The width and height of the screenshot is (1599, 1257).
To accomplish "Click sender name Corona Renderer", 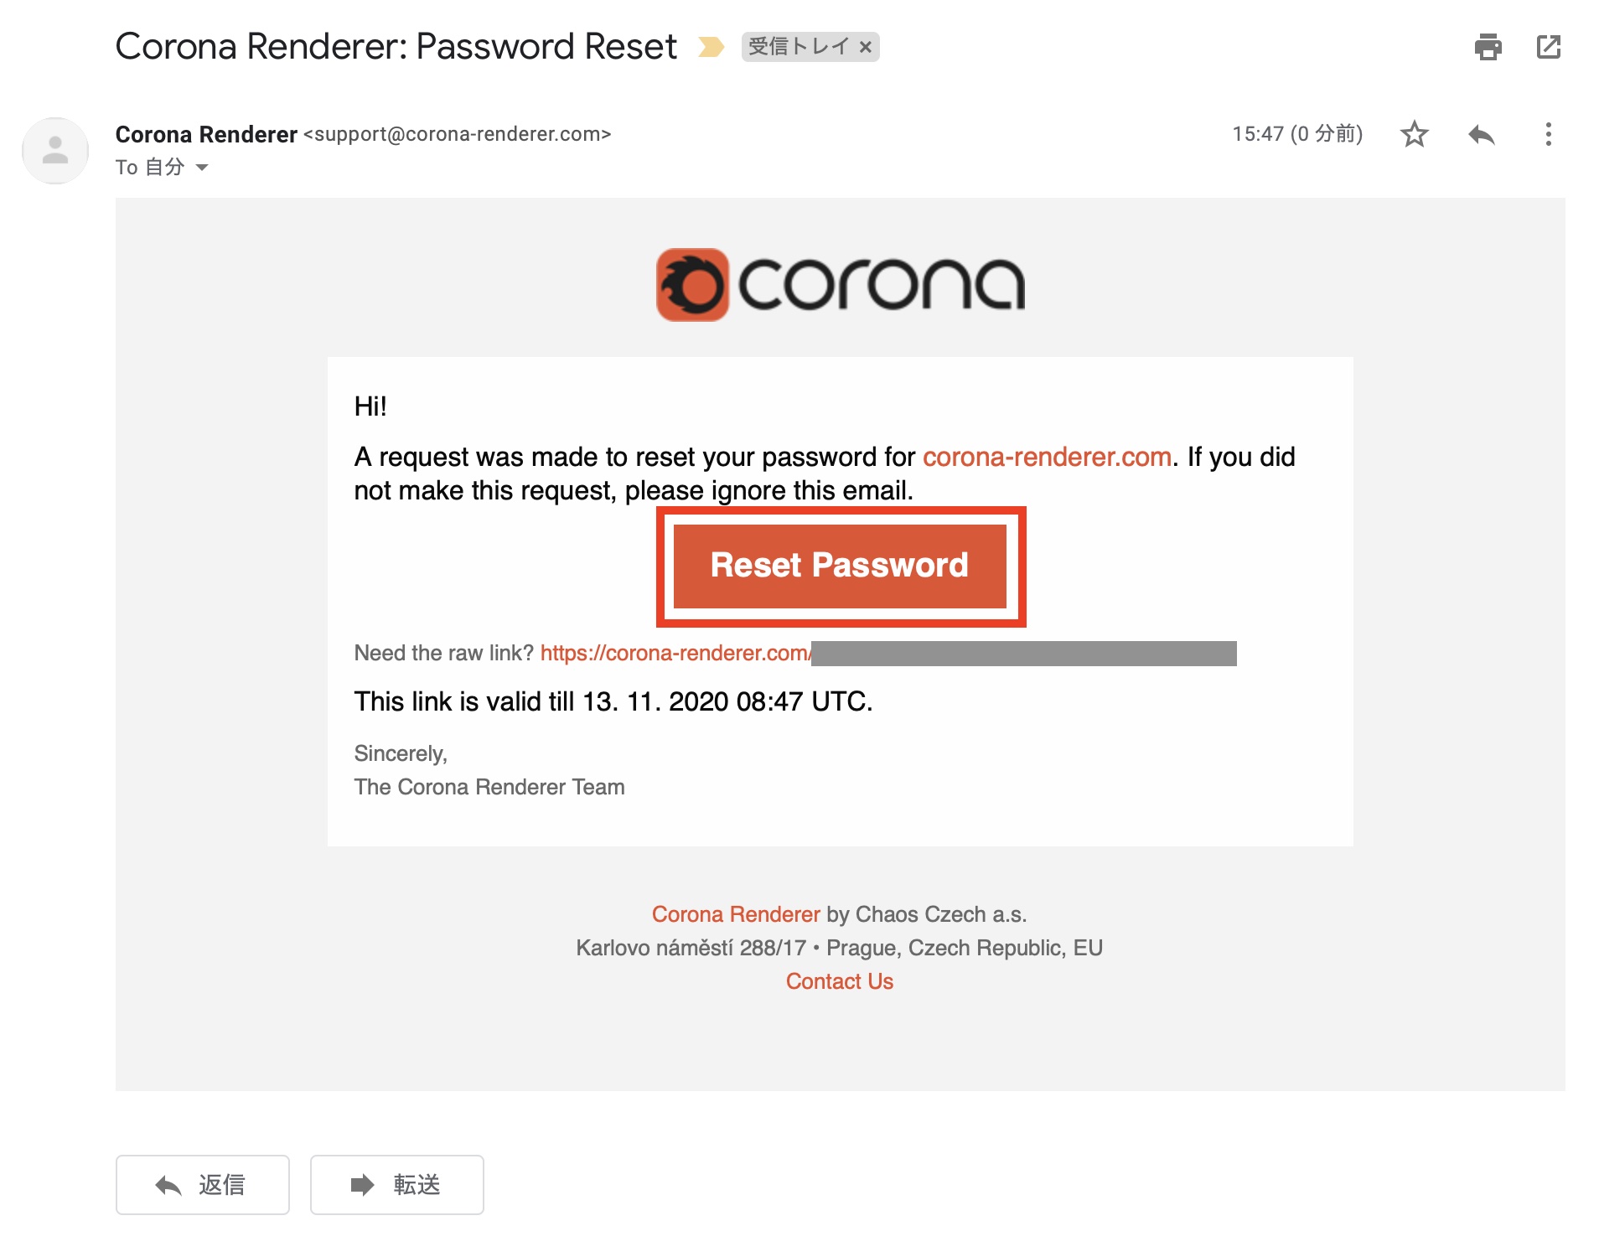I will [206, 134].
